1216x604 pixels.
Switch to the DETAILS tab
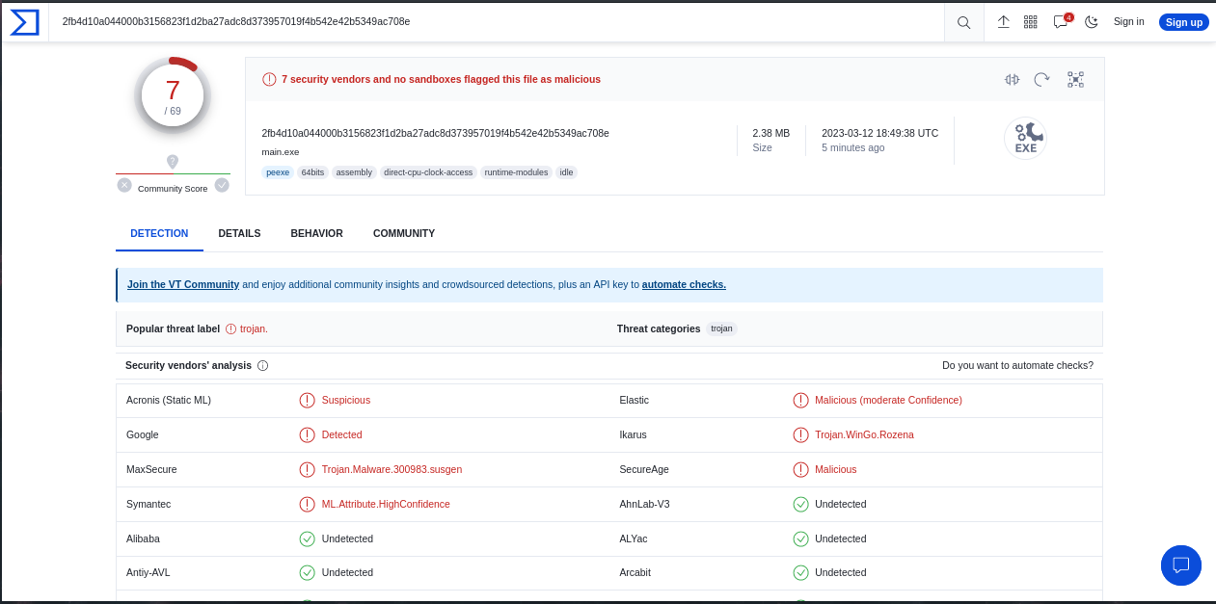pyautogui.click(x=239, y=233)
